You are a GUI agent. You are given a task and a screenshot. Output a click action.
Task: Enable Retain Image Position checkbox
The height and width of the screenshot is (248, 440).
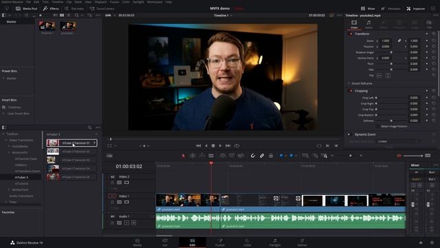pyautogui.click(x=377, y=127)
